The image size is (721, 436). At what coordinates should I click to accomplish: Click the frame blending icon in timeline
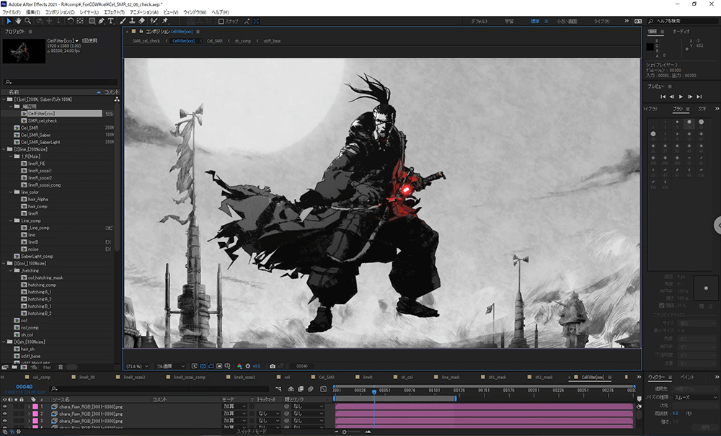click(x=301, y=388)
